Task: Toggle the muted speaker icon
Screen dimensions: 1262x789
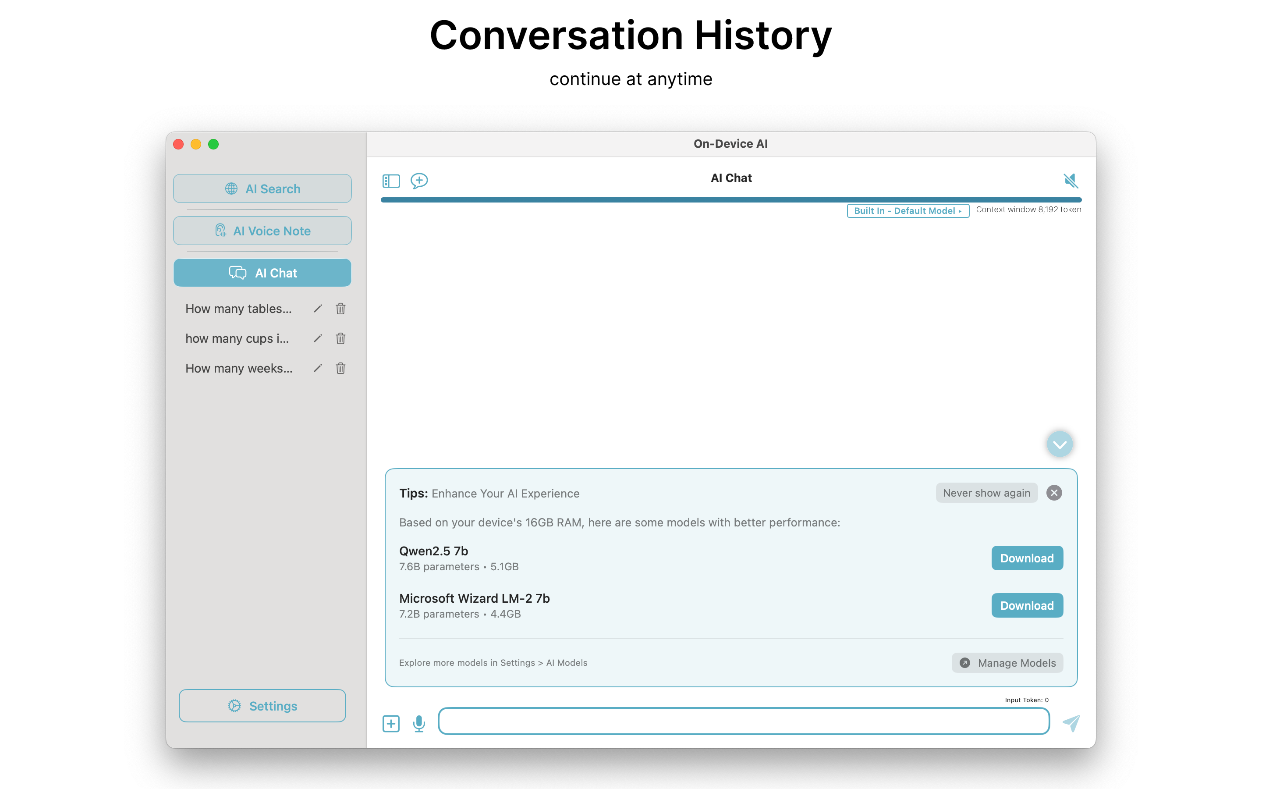Action: click(1071, 181)
